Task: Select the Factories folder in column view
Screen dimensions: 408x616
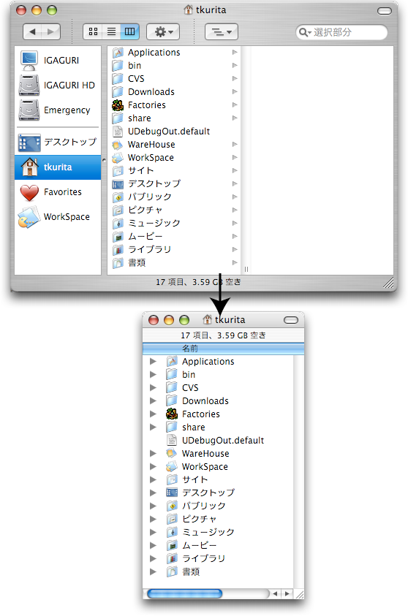Action: 174,105
